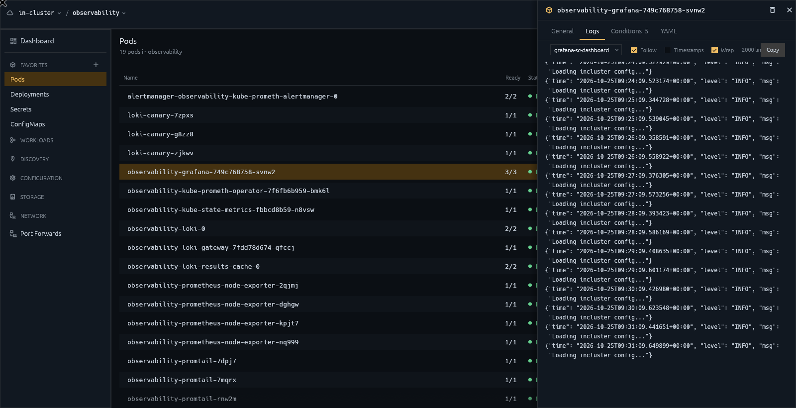This screenshot has width=796, height=408.
Task: Delete the pod using trash icon
Action: [773, 10]
